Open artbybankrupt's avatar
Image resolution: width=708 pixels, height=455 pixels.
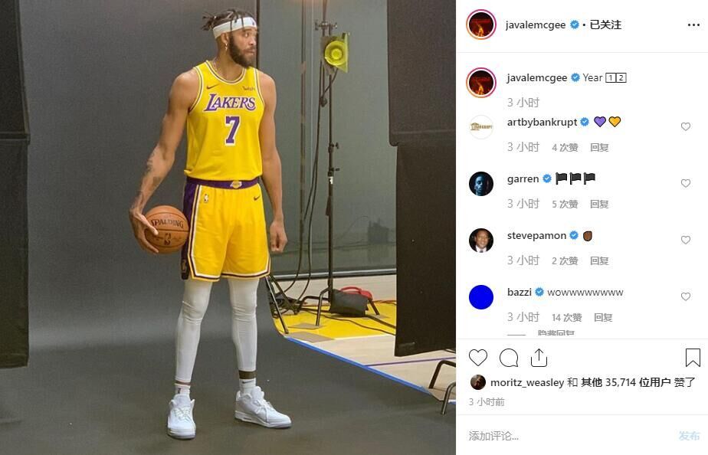(481, 127)
